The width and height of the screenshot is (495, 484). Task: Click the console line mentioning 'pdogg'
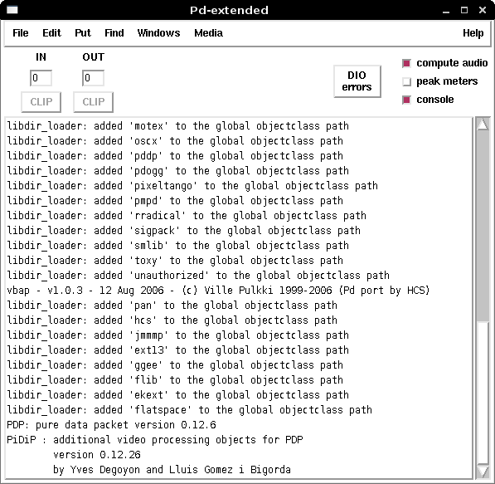pyautogui.click(x=177, y=171)
